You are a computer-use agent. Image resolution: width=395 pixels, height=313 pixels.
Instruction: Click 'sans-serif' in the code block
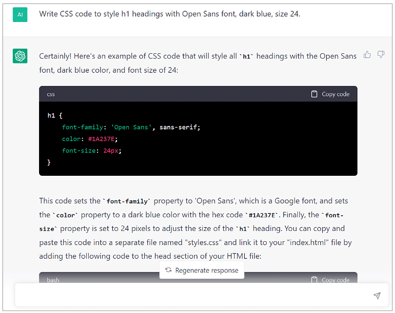pos(178,127)
